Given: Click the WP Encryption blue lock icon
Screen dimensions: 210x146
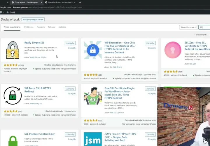Looking at the screenshot, I should point(93,50).
